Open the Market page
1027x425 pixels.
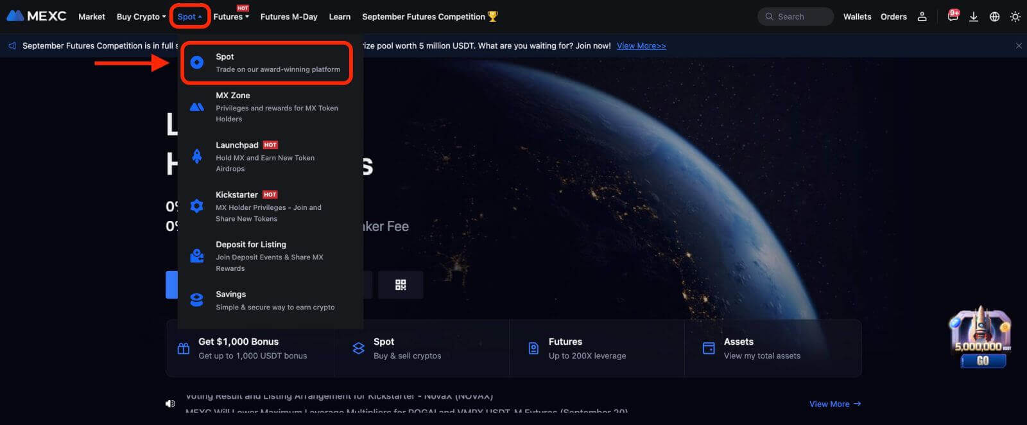[92, 17]
